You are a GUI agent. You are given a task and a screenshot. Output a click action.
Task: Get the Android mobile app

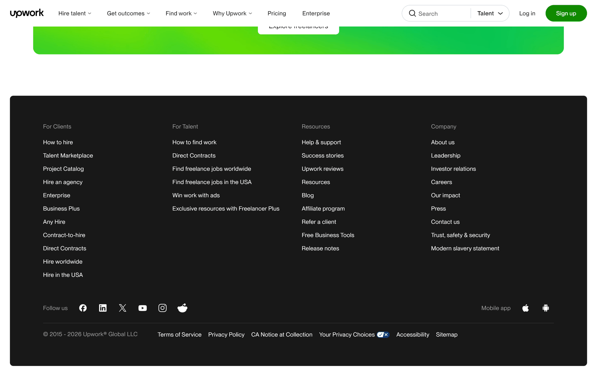click(546, 308)
